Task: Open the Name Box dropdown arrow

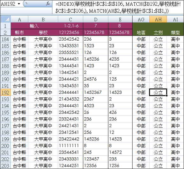Action: [19, 4]
